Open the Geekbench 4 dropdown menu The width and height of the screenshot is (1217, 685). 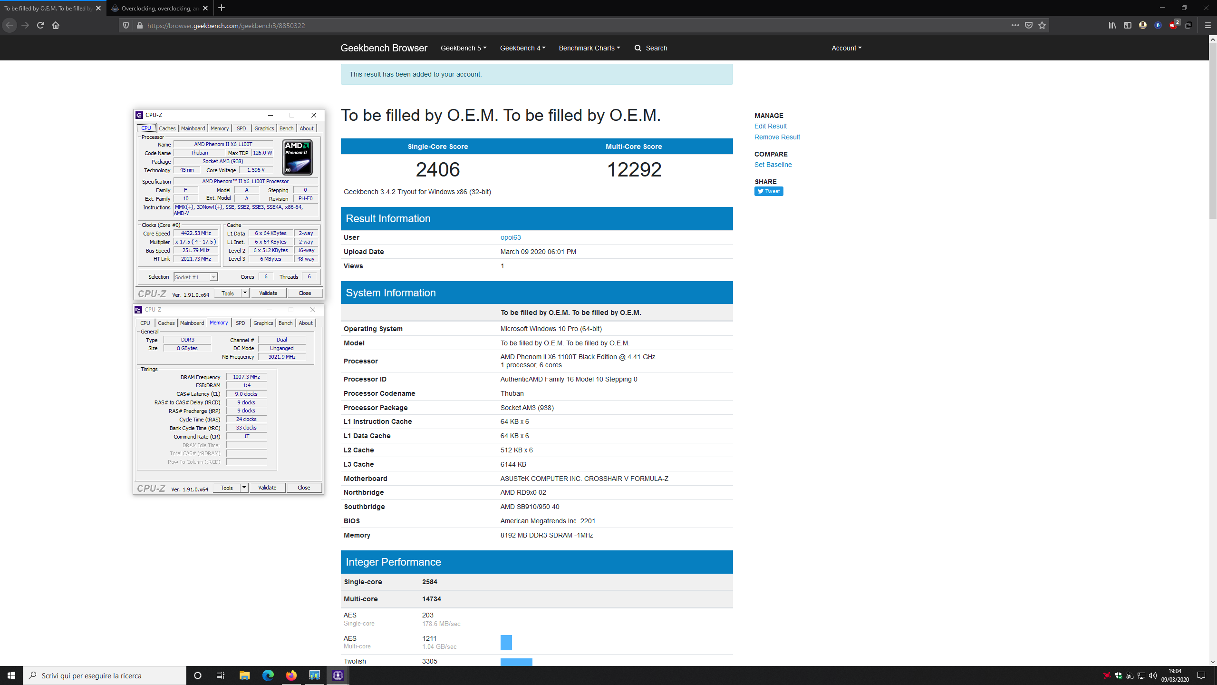(523, 48)
